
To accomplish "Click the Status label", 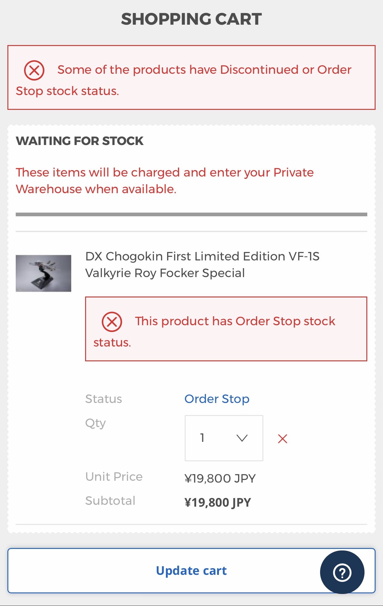I will click(x=104, y=399).
